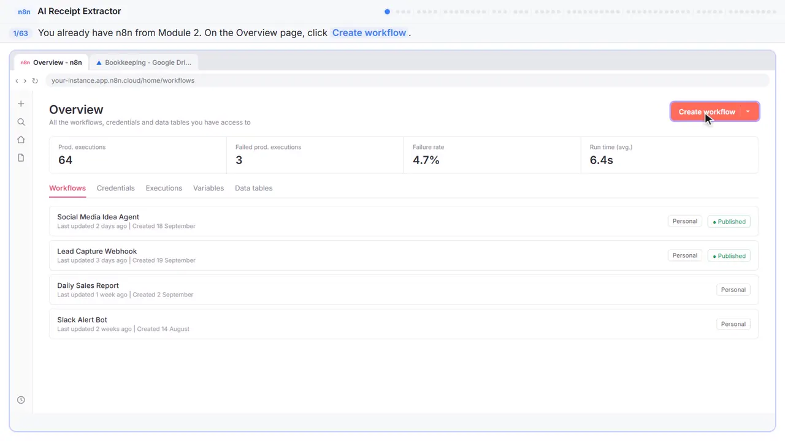Image resolution: width=785 pixels, height=441 pixels.
Task: Open Slack Alert Bot workflow
Action: (x=404, y=324)
